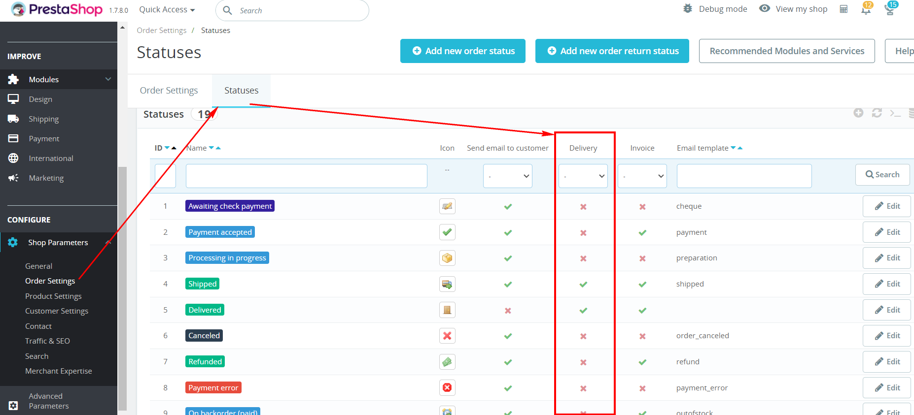Click the Name filter input field
Screen dimensions: 914x415
[x=307, y=176]
